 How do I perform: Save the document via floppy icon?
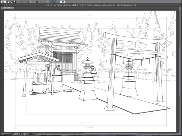[x=15, y=2]
